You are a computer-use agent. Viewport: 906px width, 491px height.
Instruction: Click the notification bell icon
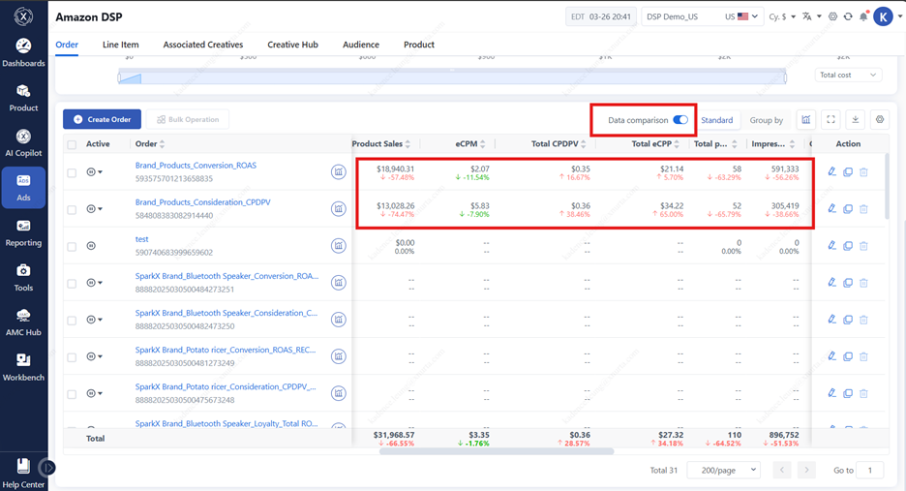[863, 17]
